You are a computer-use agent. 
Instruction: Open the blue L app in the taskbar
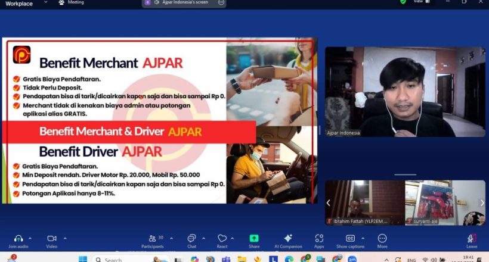(x=273, y=259)
